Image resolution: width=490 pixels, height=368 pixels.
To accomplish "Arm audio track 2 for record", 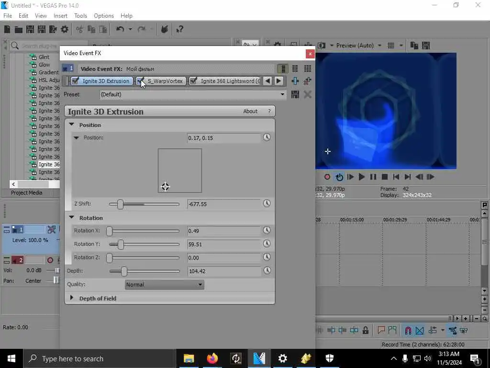I will tap(50, 260).
